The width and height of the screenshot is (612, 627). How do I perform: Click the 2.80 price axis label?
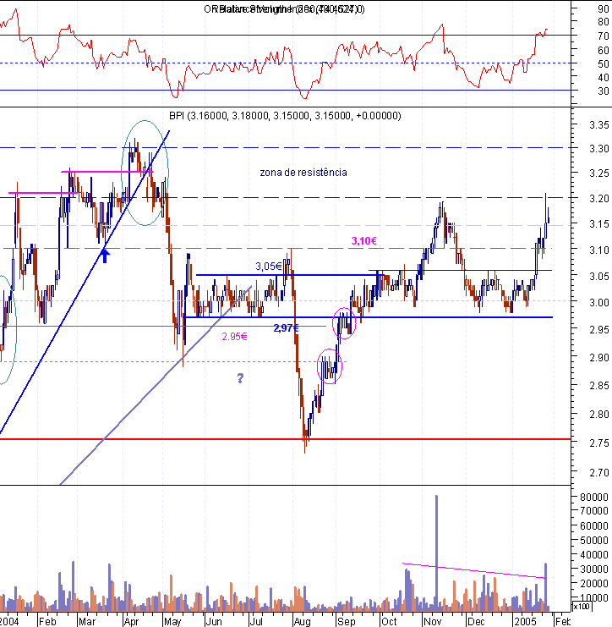point(598,414)
